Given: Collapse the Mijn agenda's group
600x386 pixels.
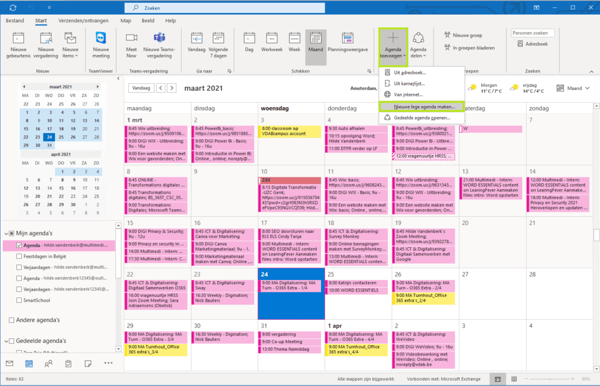Looking at the screenshot, I should pos(6,233).
